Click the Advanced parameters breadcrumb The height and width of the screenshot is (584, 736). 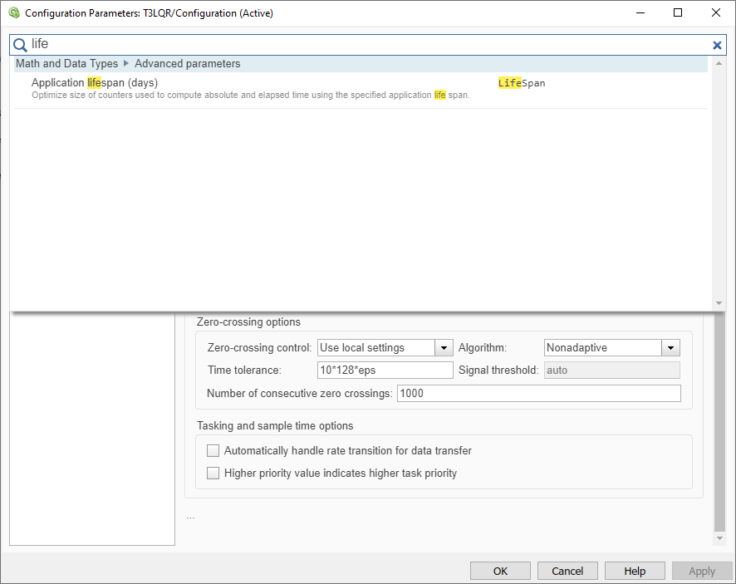[187, 63]
